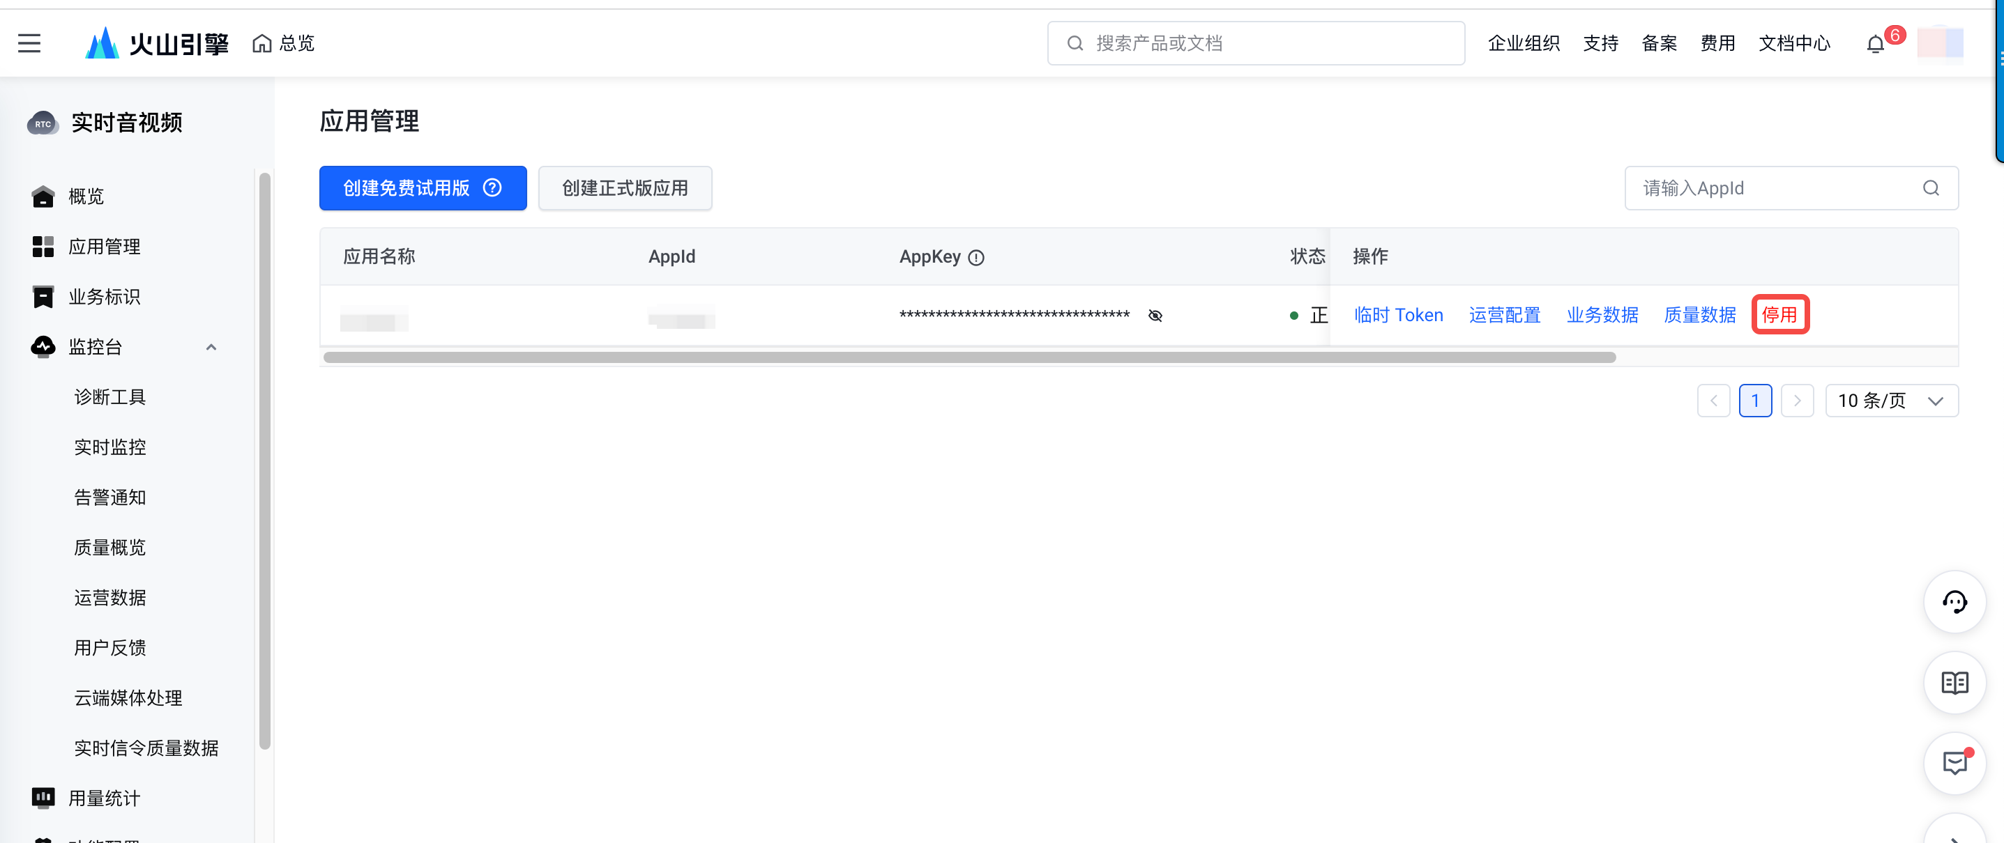Click the user avatar in header

tap(1941, 43)
